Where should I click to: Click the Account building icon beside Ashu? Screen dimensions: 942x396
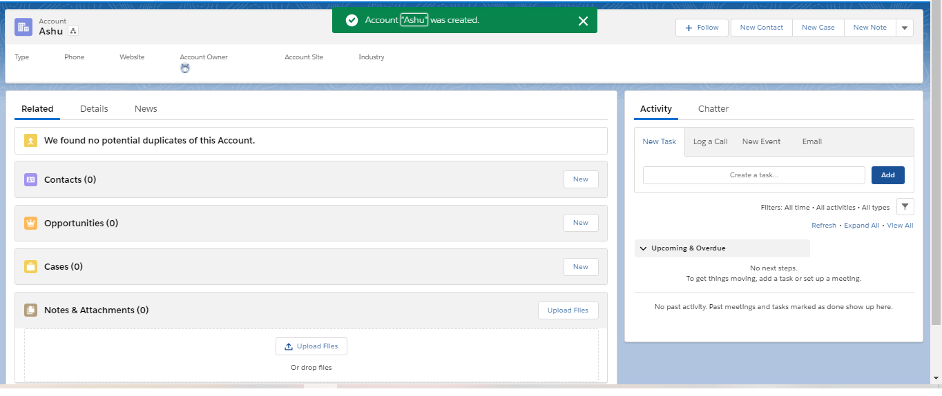(23, 27)
